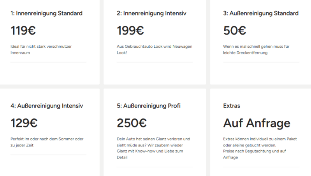Click the divider line in the Außenreinigung Standard card
The height and width of the screenshot is (176, 311).
pos(261,62)
